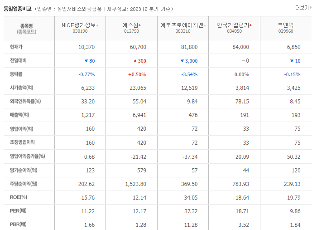The height and width of the screenshot is (230, 312).
Task: Open the 더보기 link
Action: tap(303, 8)
